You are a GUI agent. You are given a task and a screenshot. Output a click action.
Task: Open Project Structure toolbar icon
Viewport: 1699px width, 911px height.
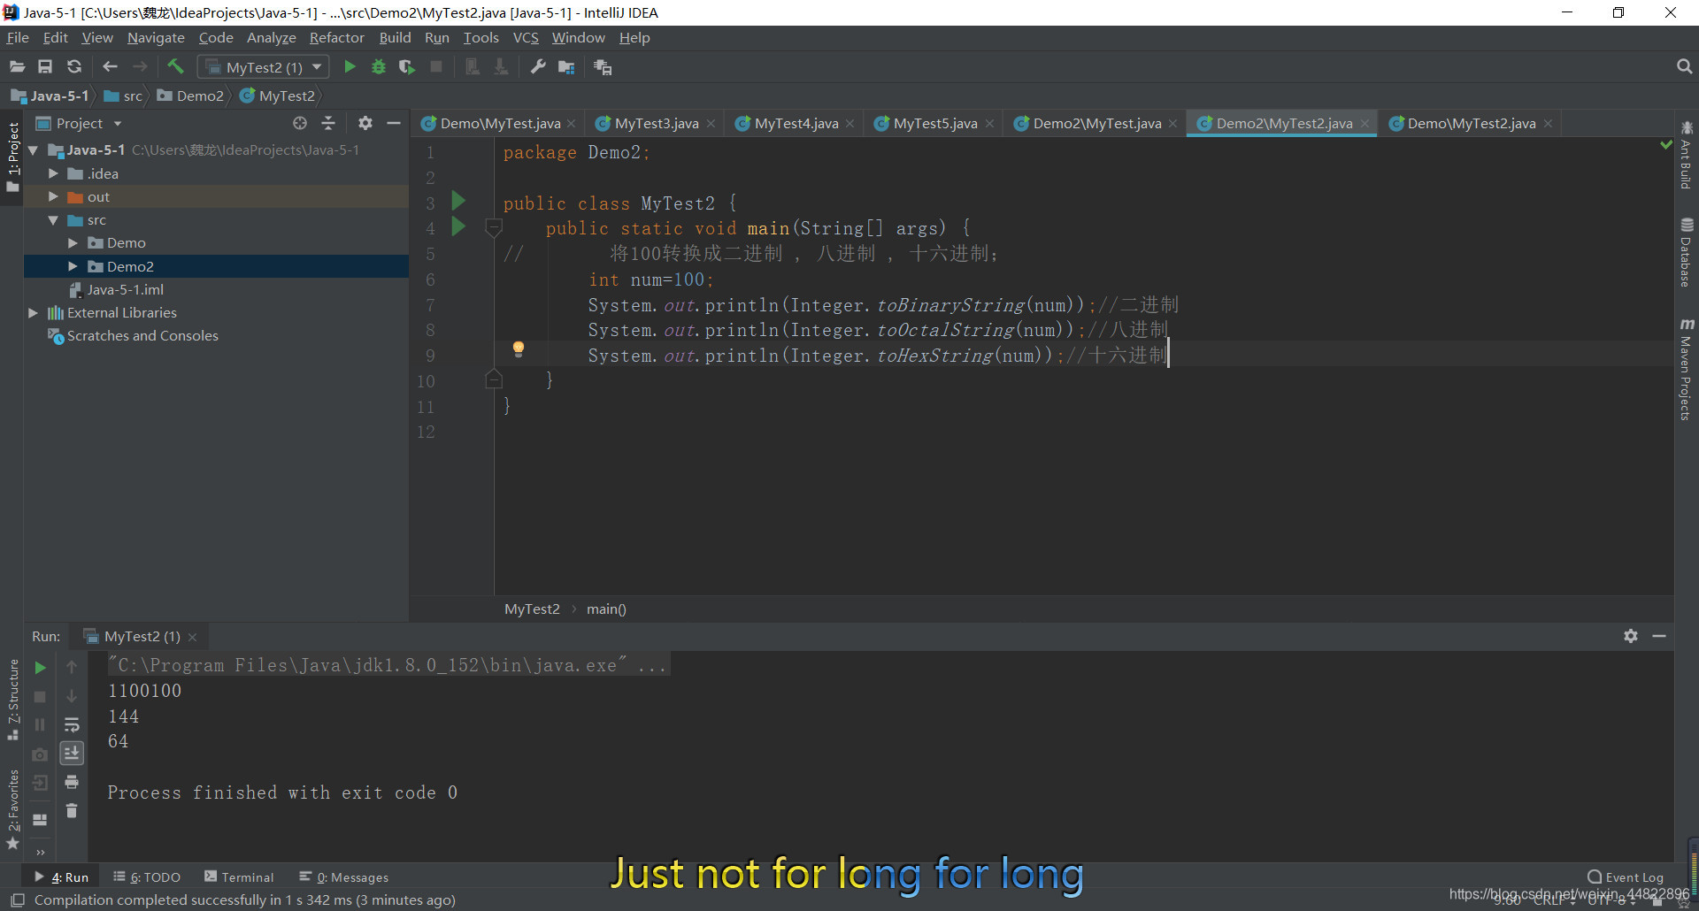(566, 67)
